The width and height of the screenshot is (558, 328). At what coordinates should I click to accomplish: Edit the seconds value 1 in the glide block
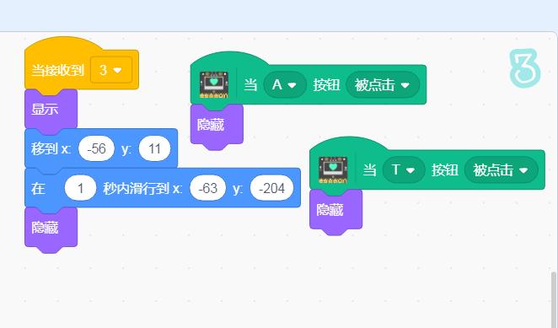[80, 188]
